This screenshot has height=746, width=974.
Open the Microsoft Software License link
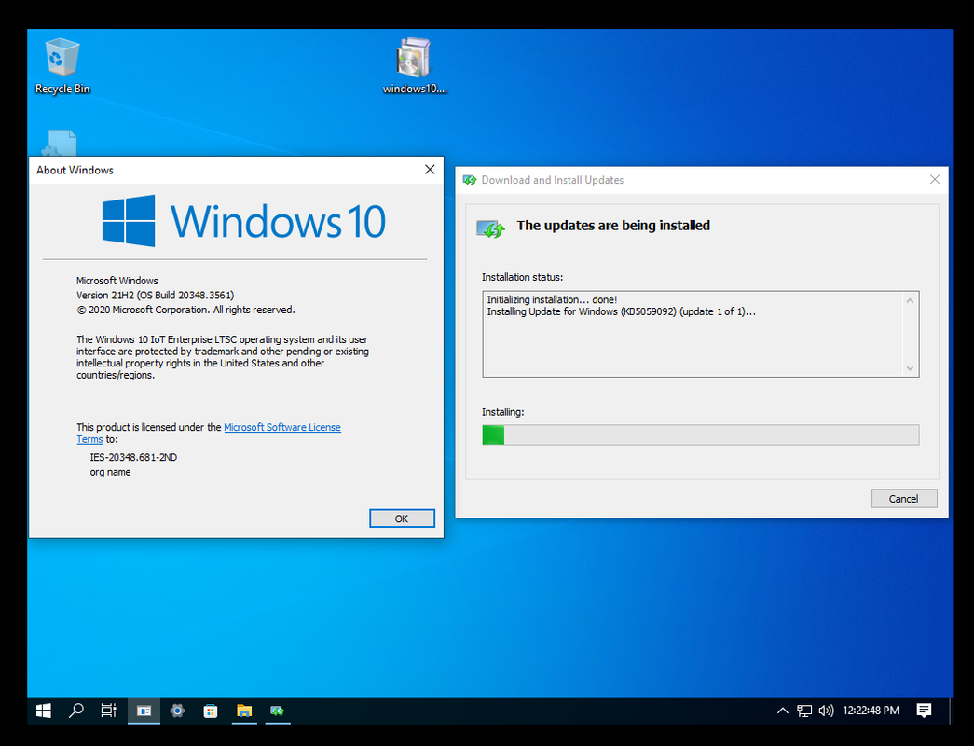[282, 427]
